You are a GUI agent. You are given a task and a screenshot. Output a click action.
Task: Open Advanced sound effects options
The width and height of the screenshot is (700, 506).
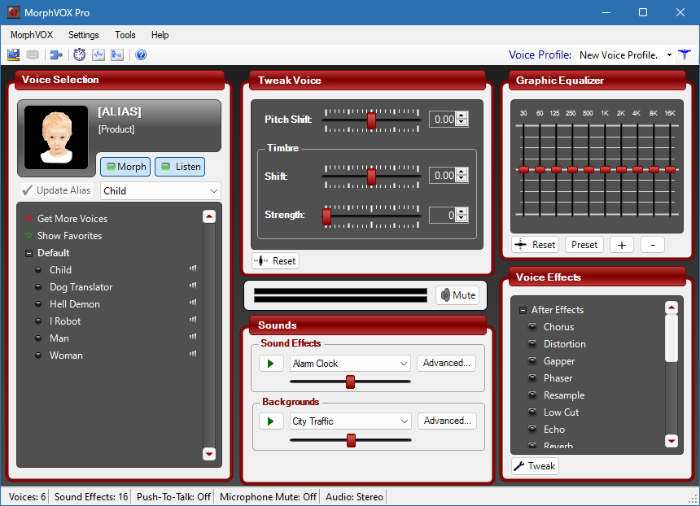tap(446, 363)
